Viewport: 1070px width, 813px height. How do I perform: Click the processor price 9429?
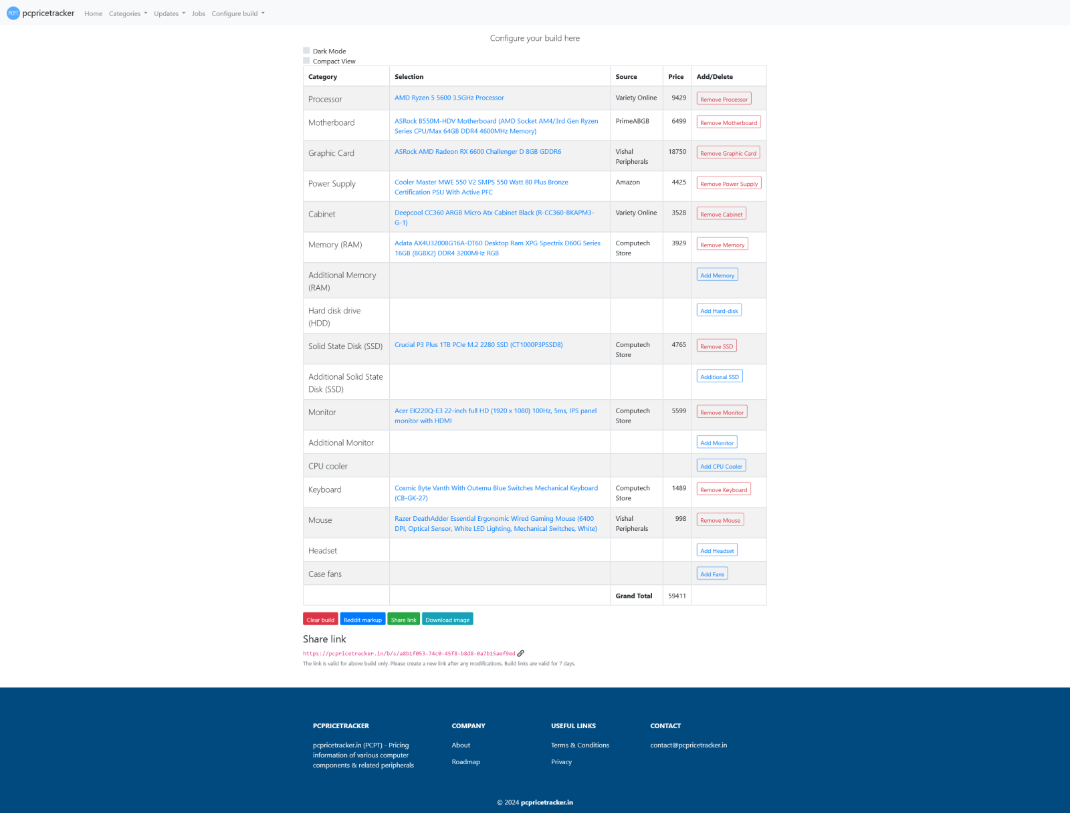tap(679, 98)
